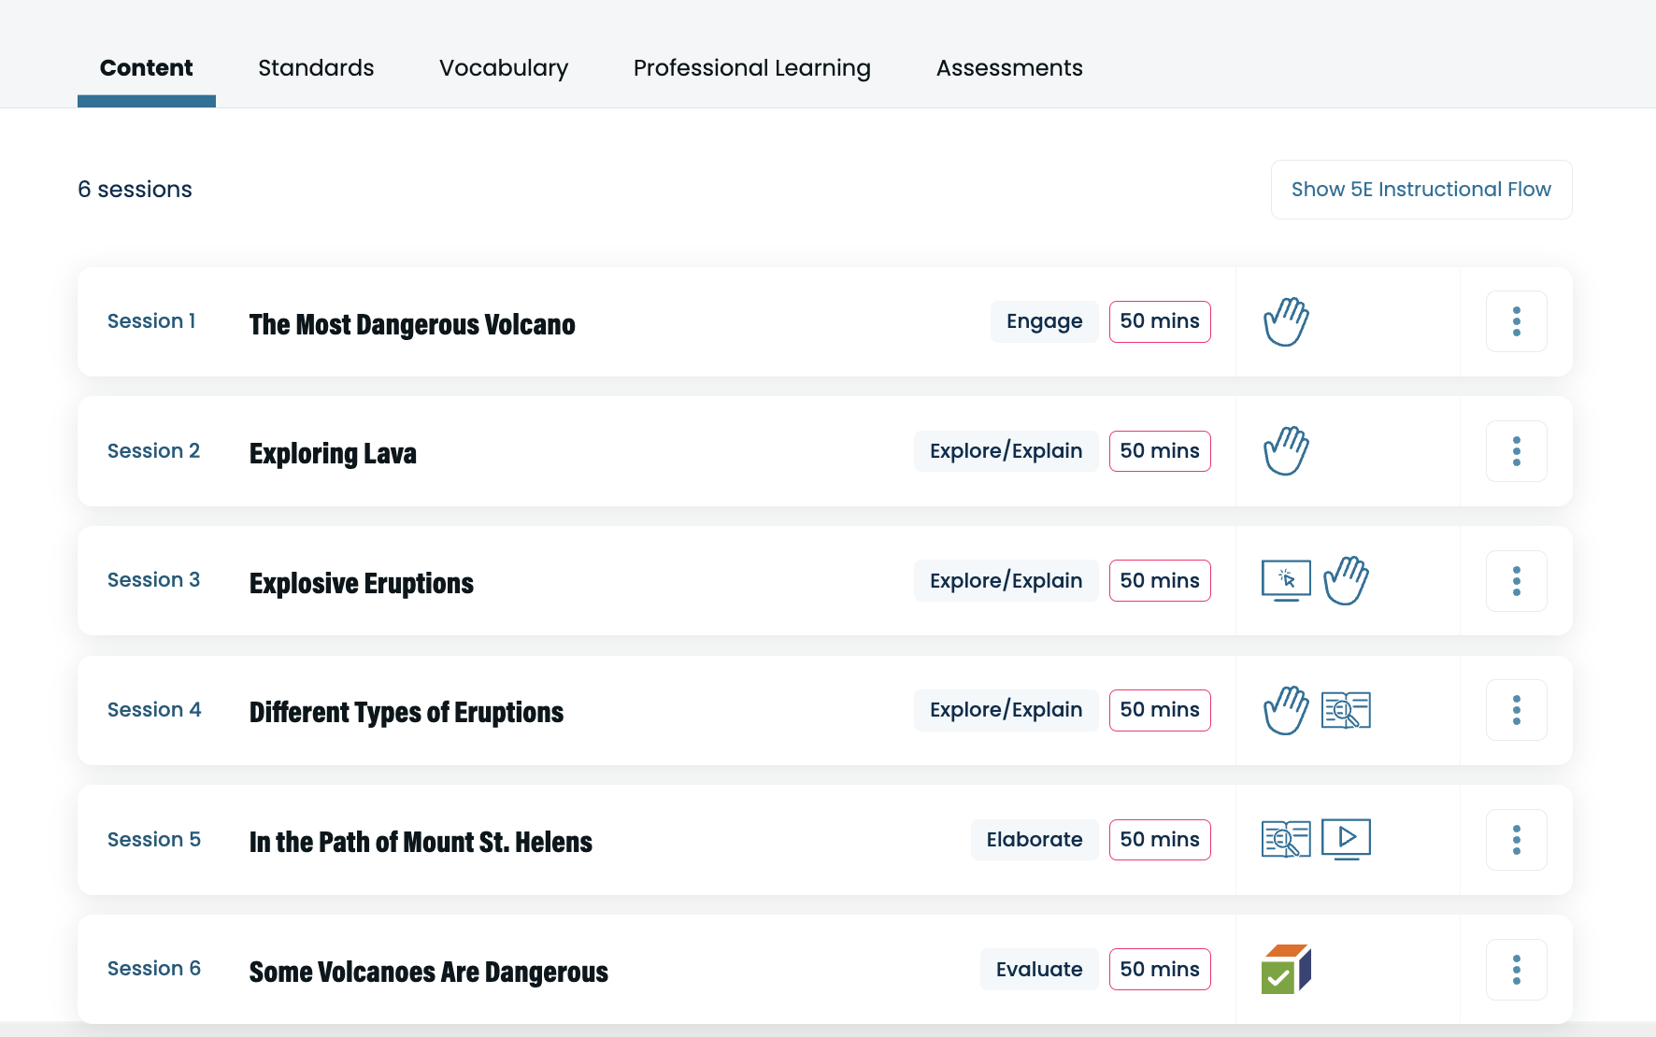This screenshot has width=1656, height=1037.
Task: Open the Exploring Lava session
Action: click(x=333, y=454)
